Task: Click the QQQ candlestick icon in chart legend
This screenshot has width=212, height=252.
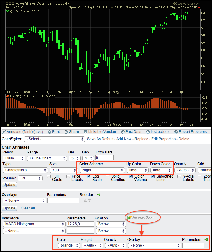Action: click(8, 11)
